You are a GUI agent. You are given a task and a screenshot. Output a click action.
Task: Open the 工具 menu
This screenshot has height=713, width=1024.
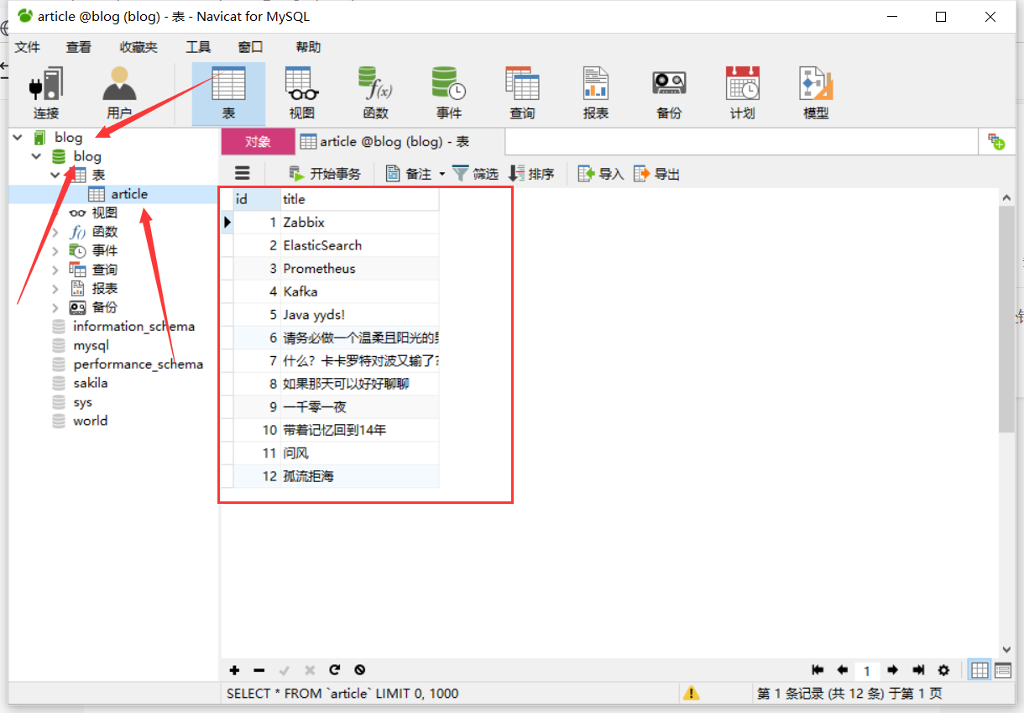(x=198, y=47)
